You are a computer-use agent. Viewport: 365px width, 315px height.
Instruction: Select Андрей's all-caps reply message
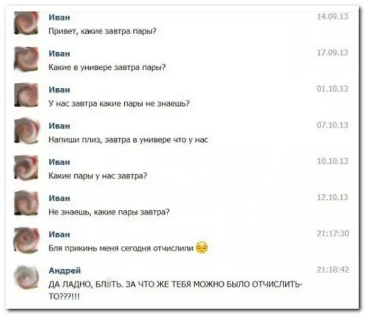[x=176, y=290]
